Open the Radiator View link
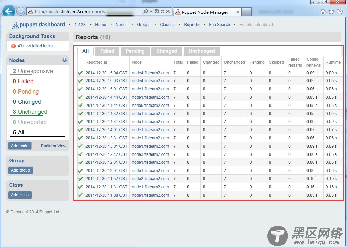Image resolution: width=347 pixels, height=248 pixels. [x=53, y=146]
